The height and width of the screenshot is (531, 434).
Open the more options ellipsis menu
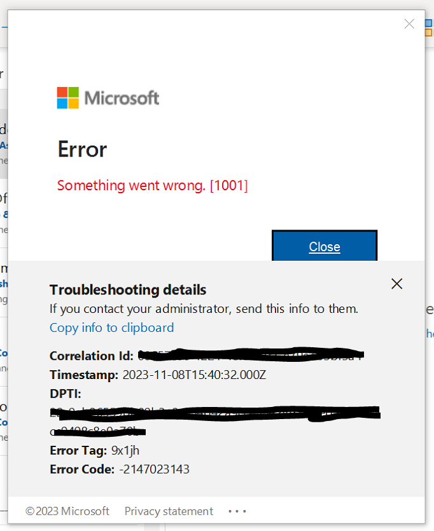(x=237, y=511)
